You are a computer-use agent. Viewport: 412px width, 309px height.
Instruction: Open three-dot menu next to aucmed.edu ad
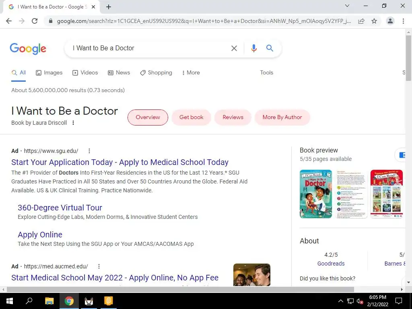tap(99, 266)
